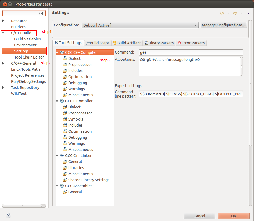
Task: Click the help question mark icon
Action: pos(8,215)
